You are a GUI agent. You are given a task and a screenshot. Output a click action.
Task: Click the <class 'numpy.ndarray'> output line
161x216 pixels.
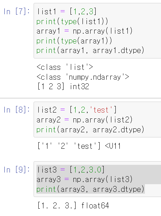coord(83,77)
